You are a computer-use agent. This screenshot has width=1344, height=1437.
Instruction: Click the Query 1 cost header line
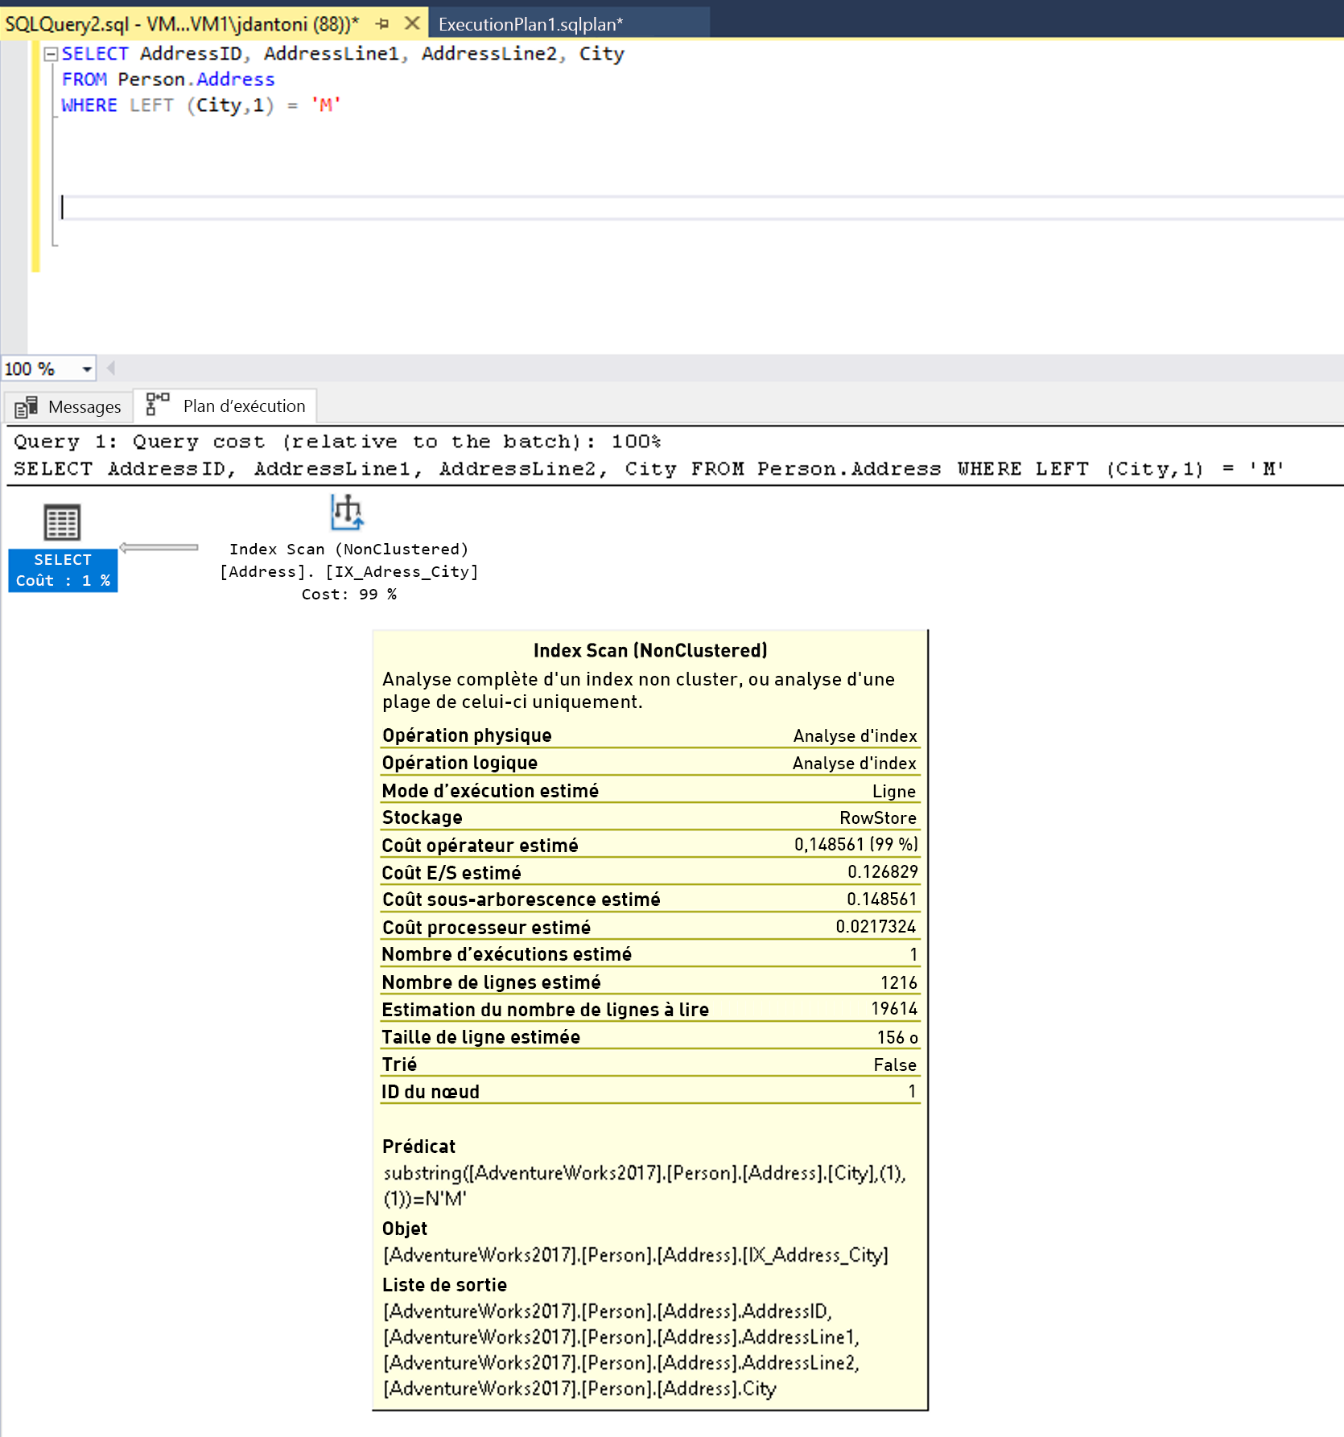(337, 442)
